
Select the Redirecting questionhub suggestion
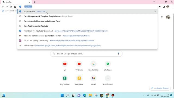click(x=87, y=45)
